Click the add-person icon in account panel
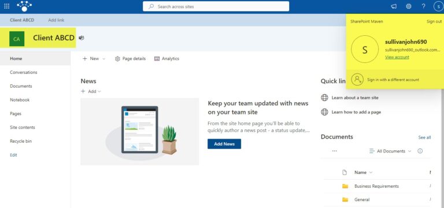The height and width of the screenshot is (208, 444). (x=357, y=79)
